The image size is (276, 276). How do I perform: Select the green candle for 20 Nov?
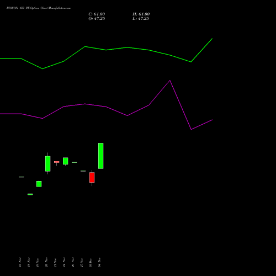click(x=48, y=163)
